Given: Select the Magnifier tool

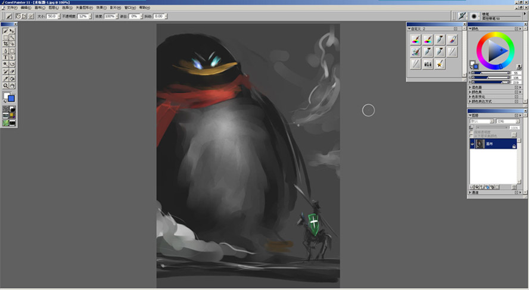Looking at the screenshot, I should (x=6, y=86).
